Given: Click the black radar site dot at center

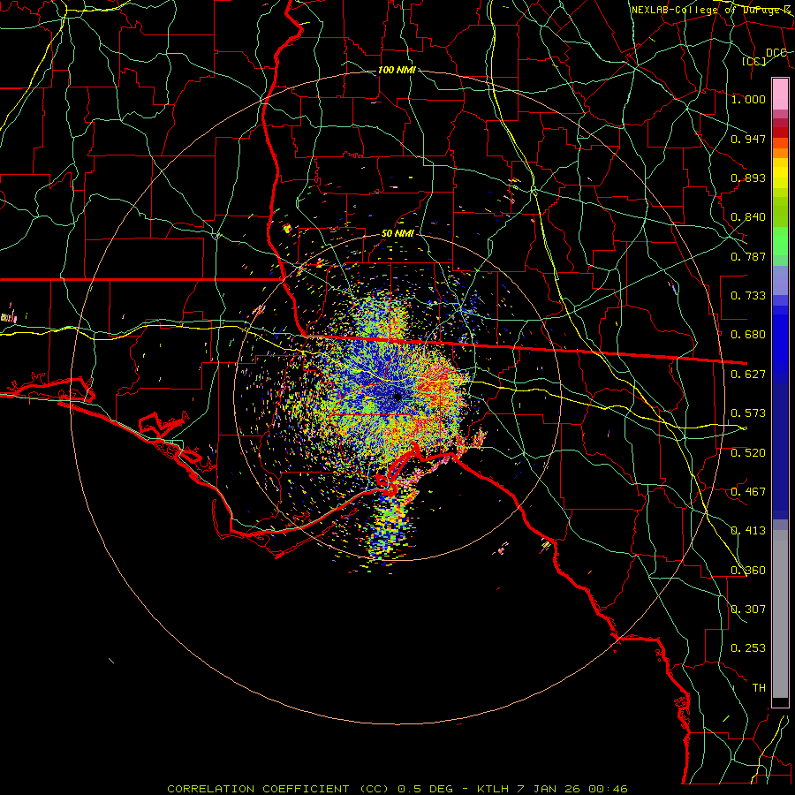Looking at the screenshot, I should [397, 396].
